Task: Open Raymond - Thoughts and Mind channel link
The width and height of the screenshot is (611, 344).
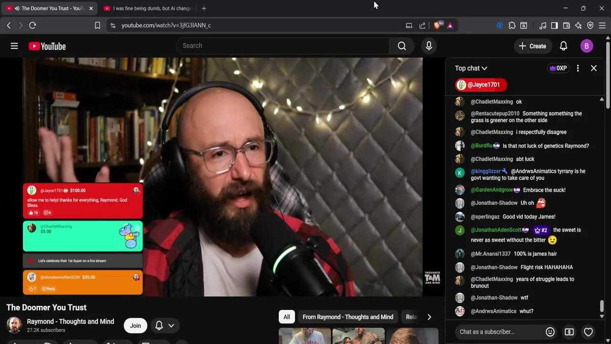Action: pos(71,322)
